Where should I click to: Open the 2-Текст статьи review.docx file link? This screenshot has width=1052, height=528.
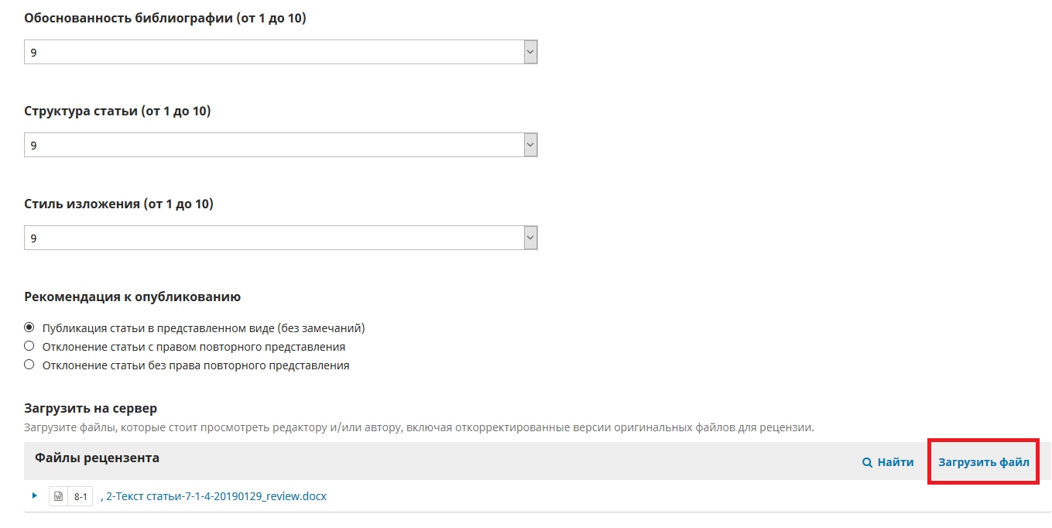(216, 496)
